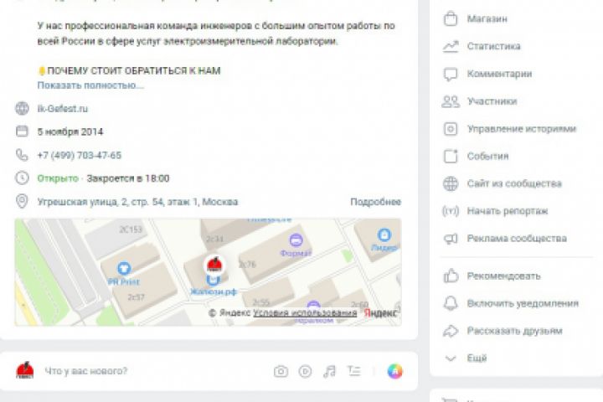Click the Гефест marker on the map

[x=214, y=265]
